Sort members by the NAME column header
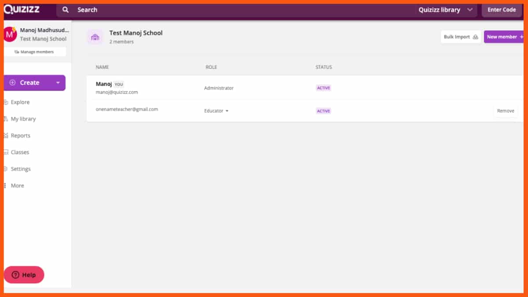The image size is (528, 297). [x=102, y=67]
